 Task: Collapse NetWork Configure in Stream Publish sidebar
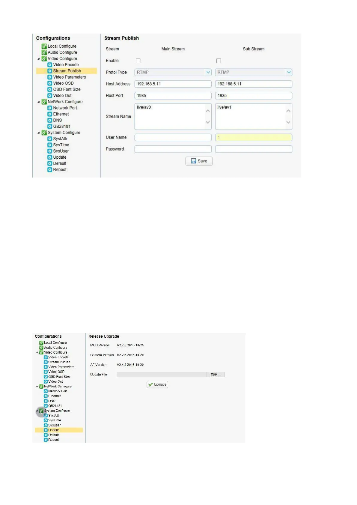point(39,102)
